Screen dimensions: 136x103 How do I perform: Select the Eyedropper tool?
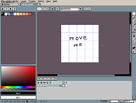[x=134, y=25]
